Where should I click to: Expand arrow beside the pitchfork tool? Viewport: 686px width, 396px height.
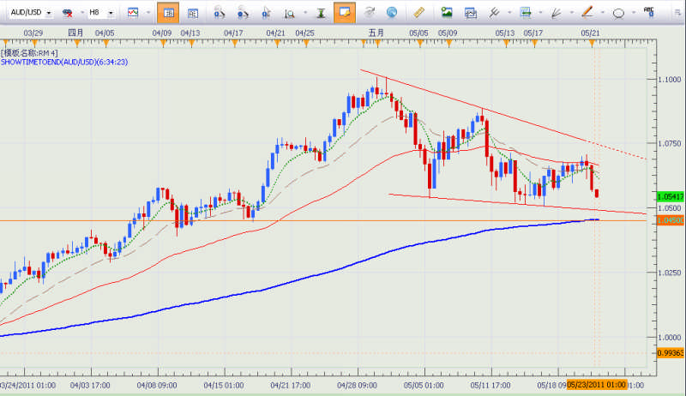click(509, 13)
